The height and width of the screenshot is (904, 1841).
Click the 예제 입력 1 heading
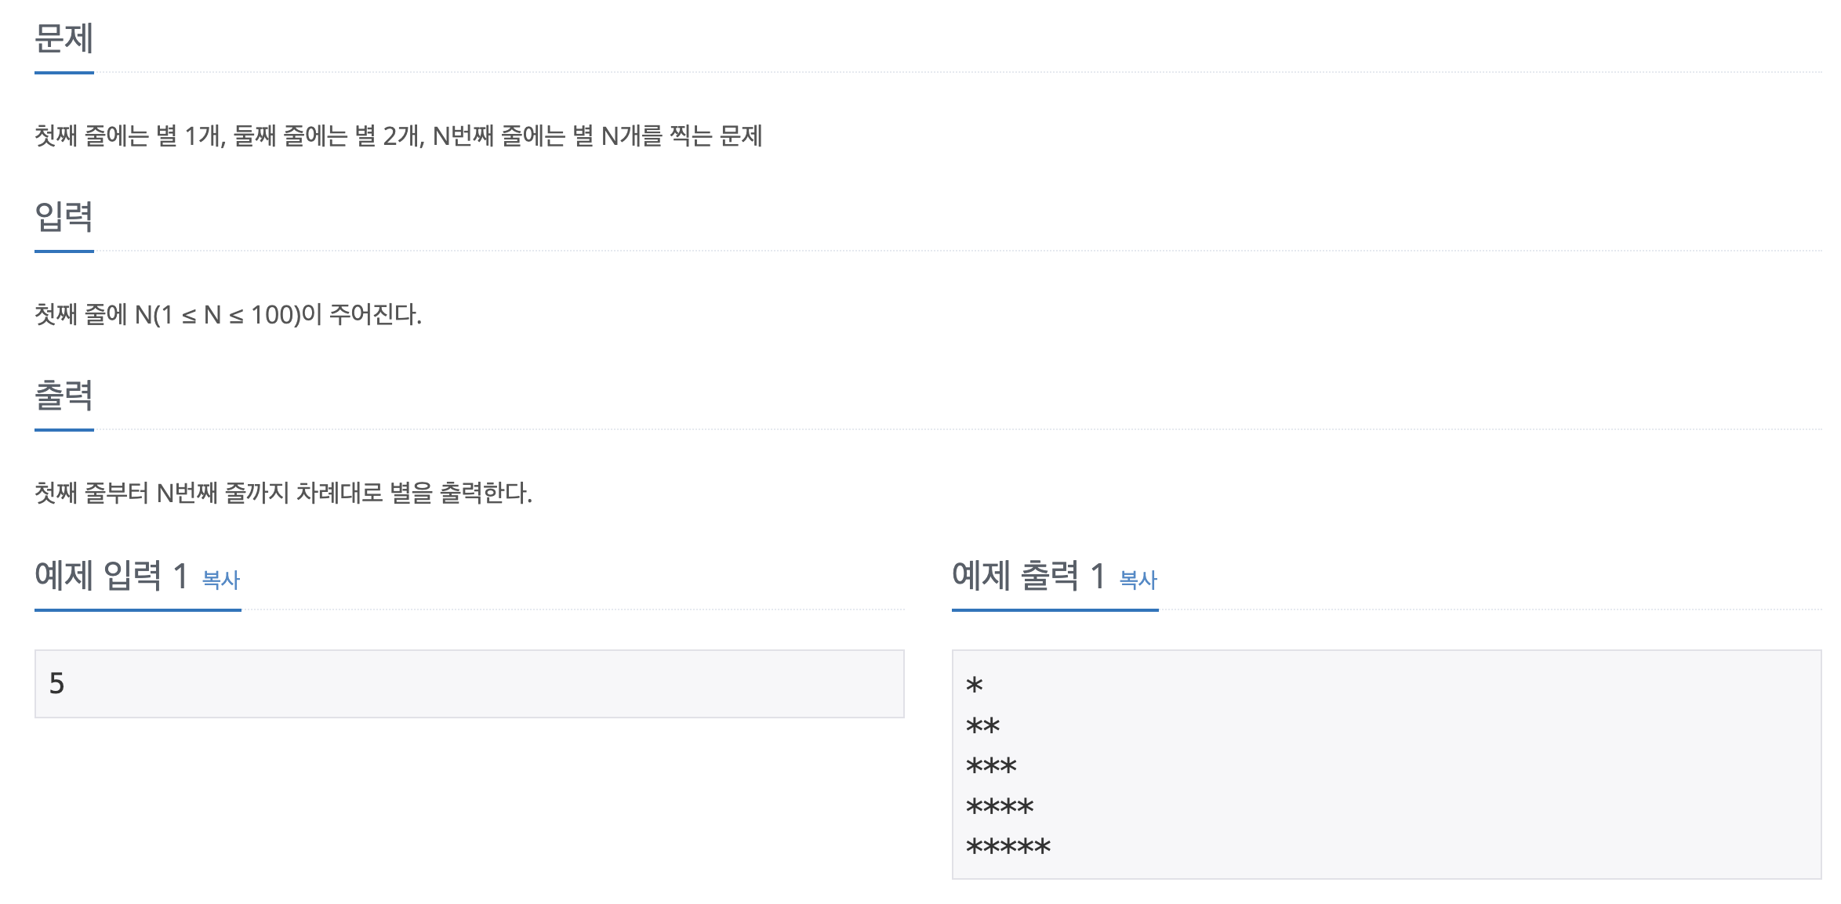point(111,576)
